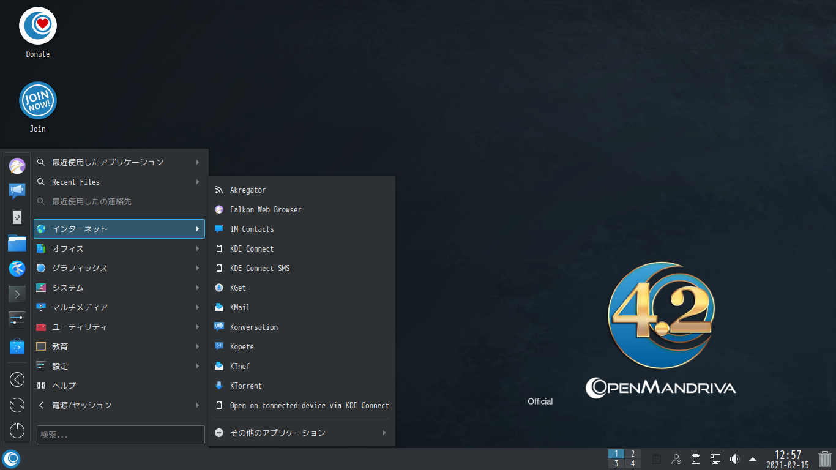Expand the オフィス category
836x470 pixels.
click(x=119, y=248)
